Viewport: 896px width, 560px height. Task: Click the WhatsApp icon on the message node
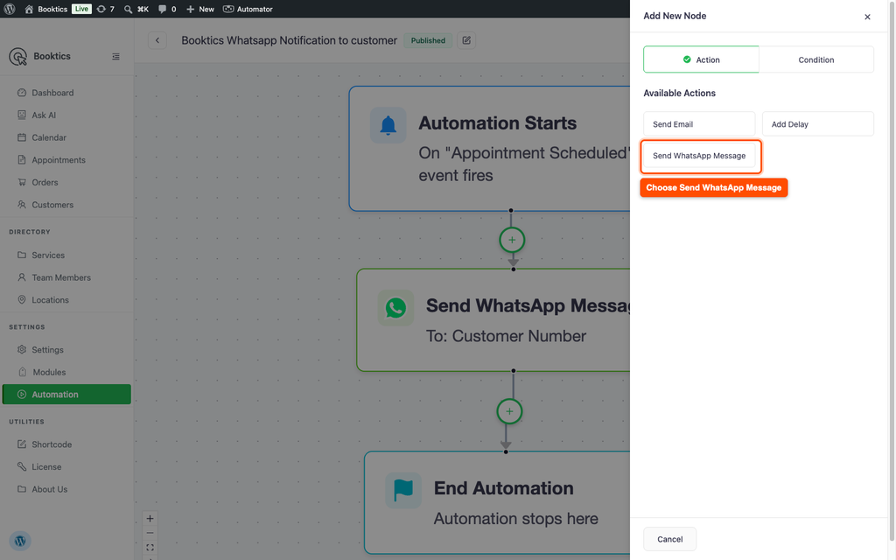tap(395, 308)
